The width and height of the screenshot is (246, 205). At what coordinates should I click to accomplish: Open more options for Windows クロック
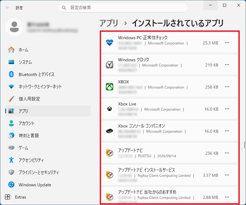click(227, 64)
